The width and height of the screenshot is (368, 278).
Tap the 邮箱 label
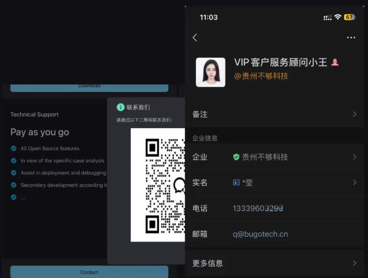(200, 234)
